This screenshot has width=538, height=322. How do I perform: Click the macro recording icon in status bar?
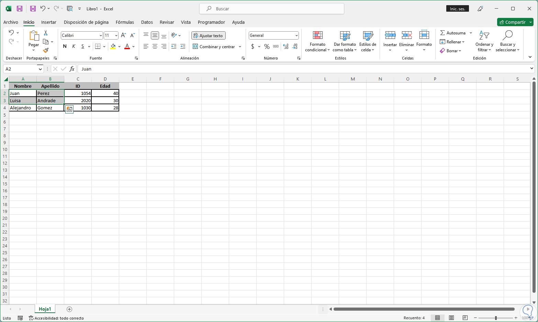click(x=20, y=318)
